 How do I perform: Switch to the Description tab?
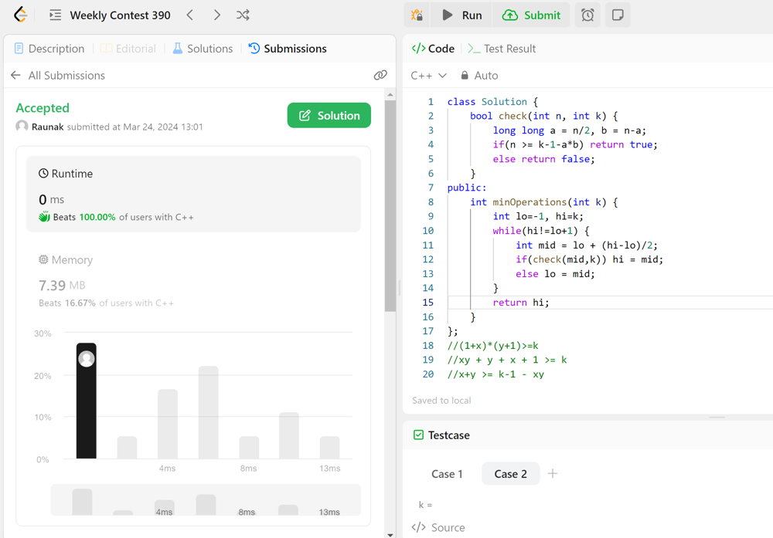click(49, 49)
